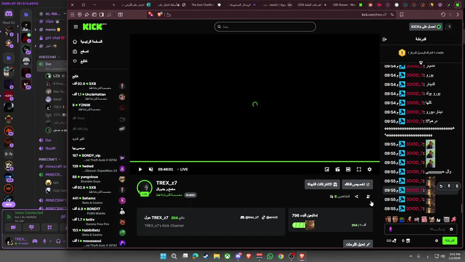Delete the highlighted chat message

(457, 186)
